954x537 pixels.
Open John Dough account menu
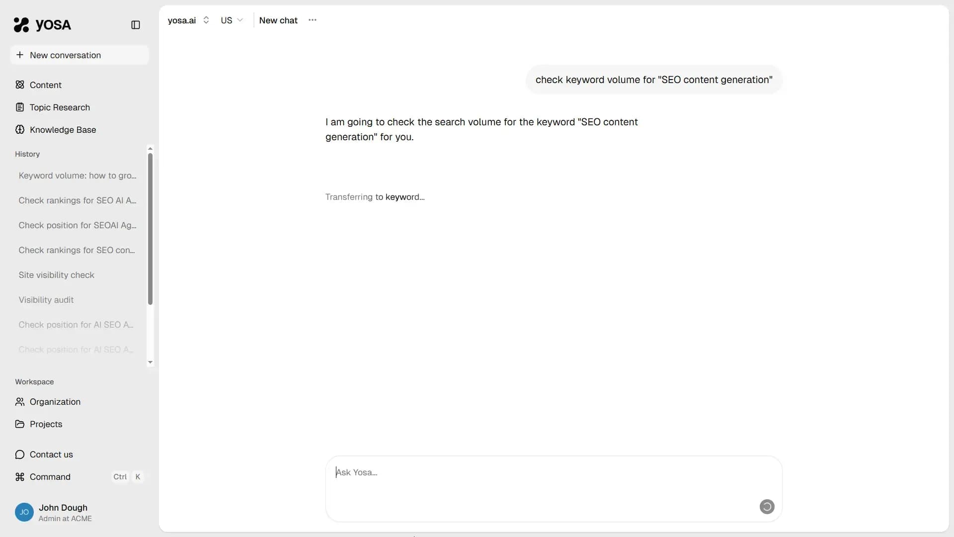coord(79,512)
